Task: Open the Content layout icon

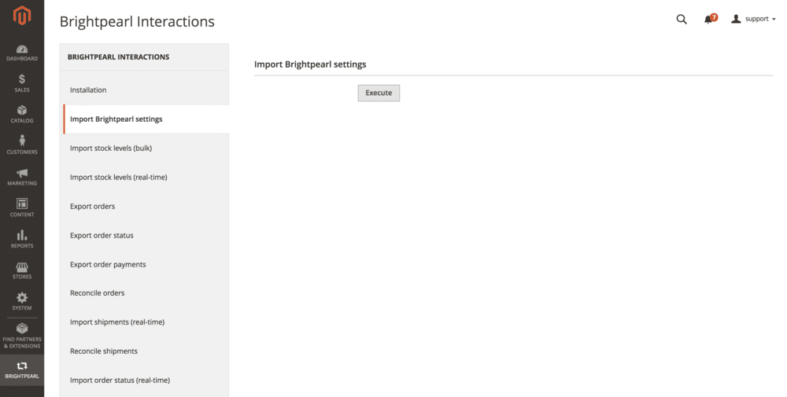Action: click(x=22, y=204)
